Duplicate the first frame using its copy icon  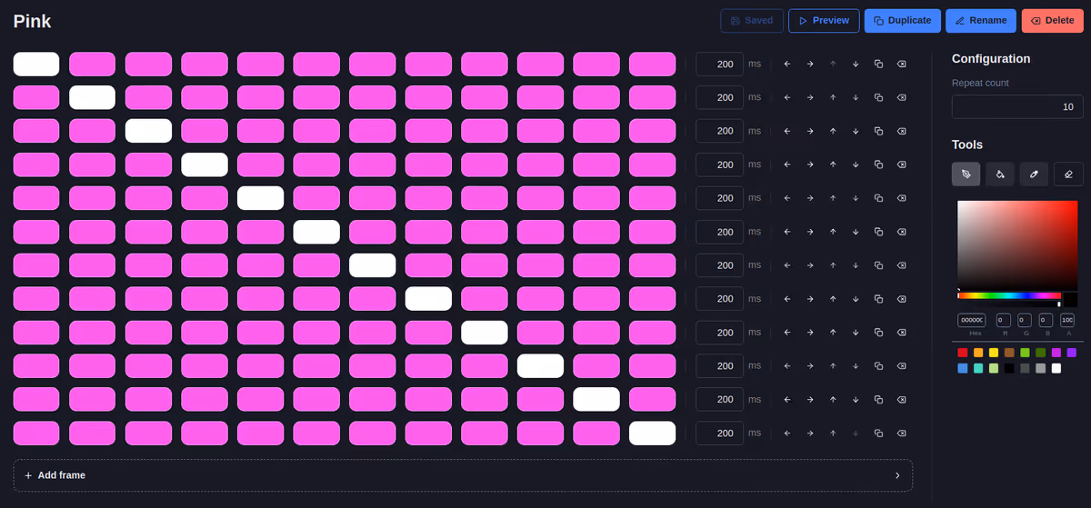[x=878, y=64]
